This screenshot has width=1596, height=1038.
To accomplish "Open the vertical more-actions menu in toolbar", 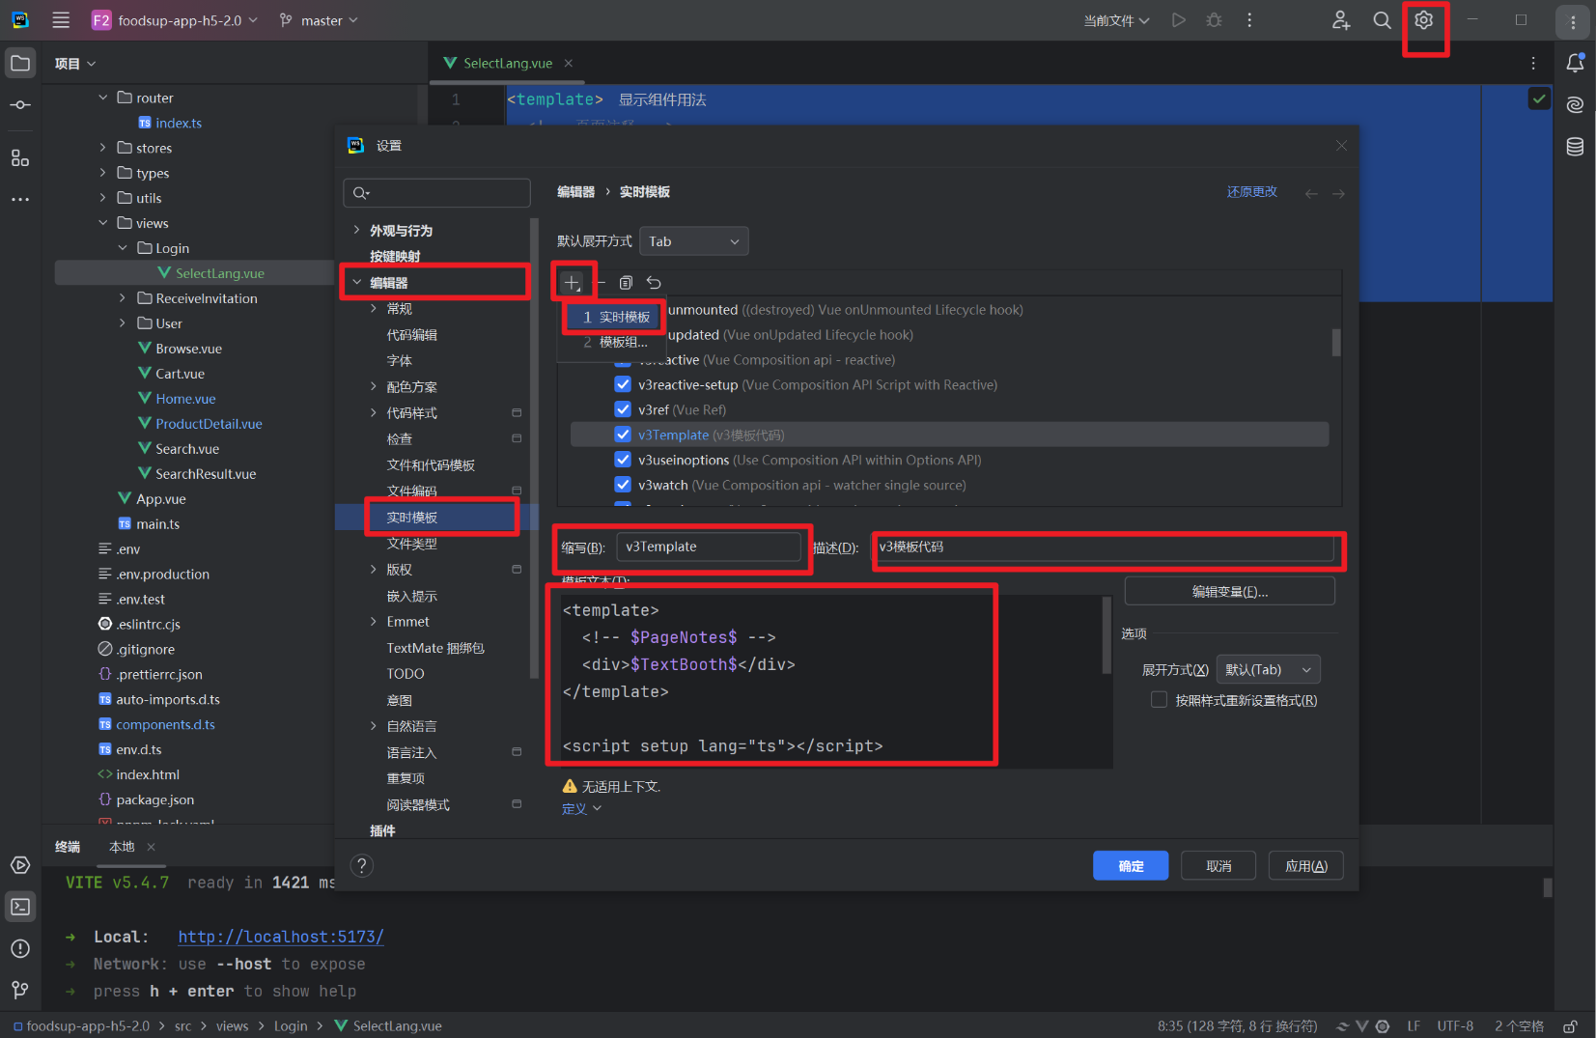I will click(1249, 20).
